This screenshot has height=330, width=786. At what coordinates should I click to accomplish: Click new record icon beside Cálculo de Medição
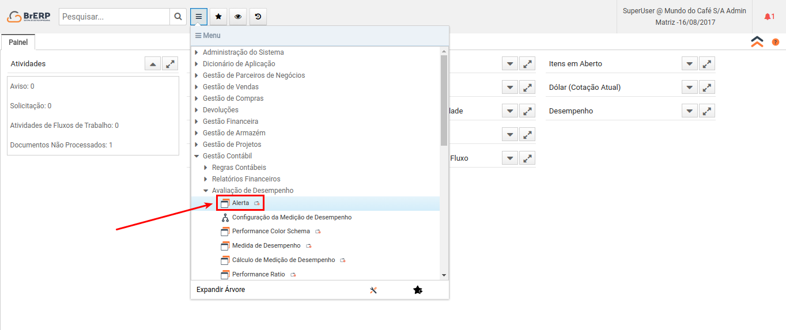[x=343, y=260]
